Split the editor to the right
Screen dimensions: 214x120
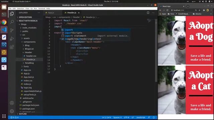148,13
